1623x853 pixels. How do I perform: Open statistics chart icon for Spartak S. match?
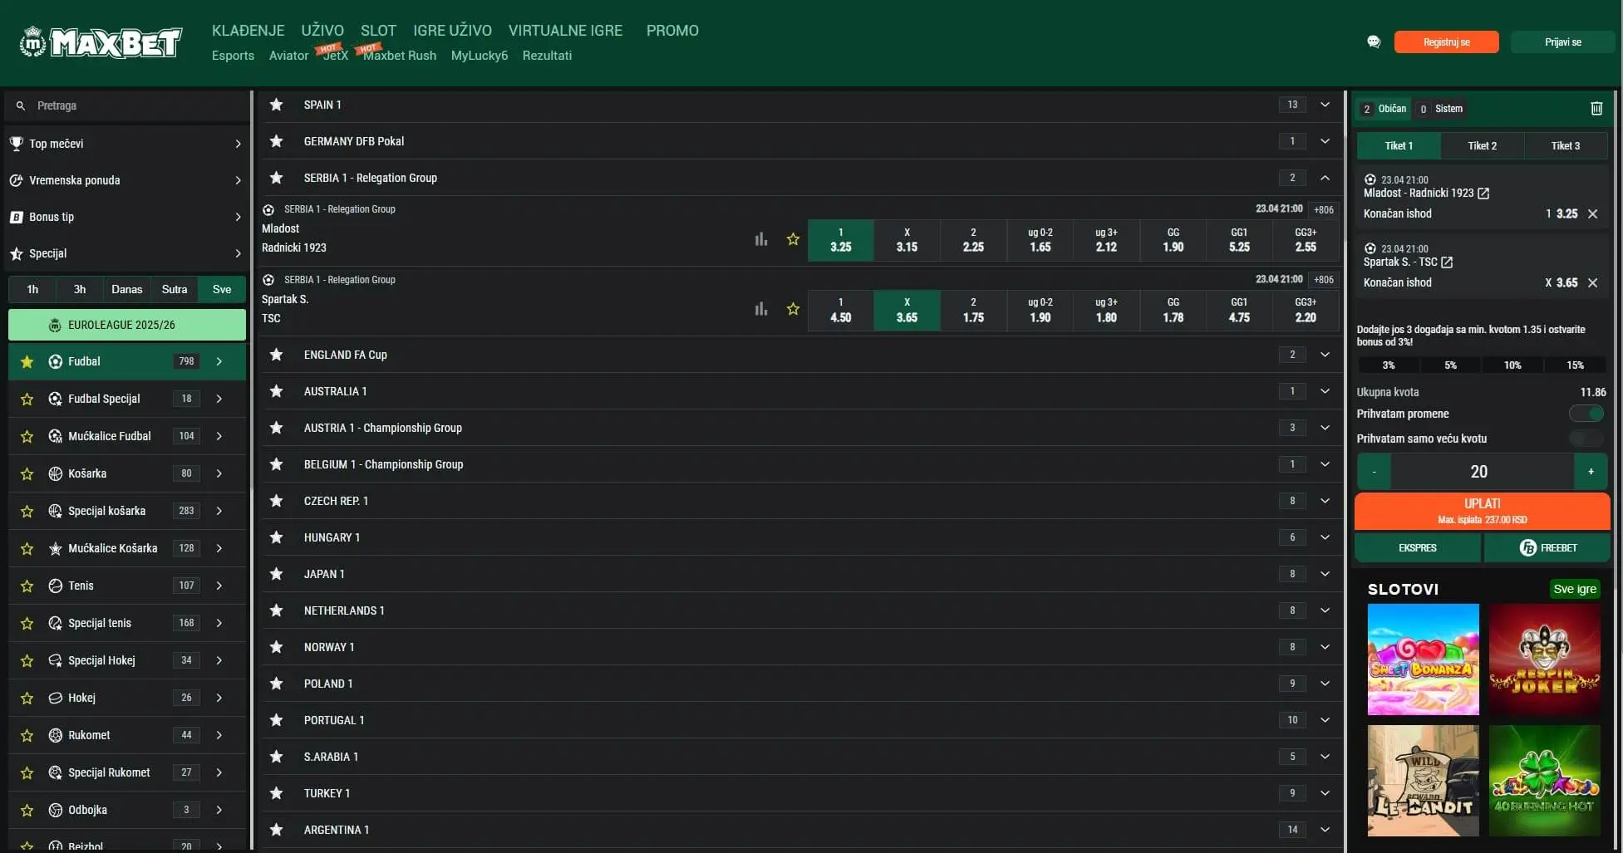click(760, 309)
